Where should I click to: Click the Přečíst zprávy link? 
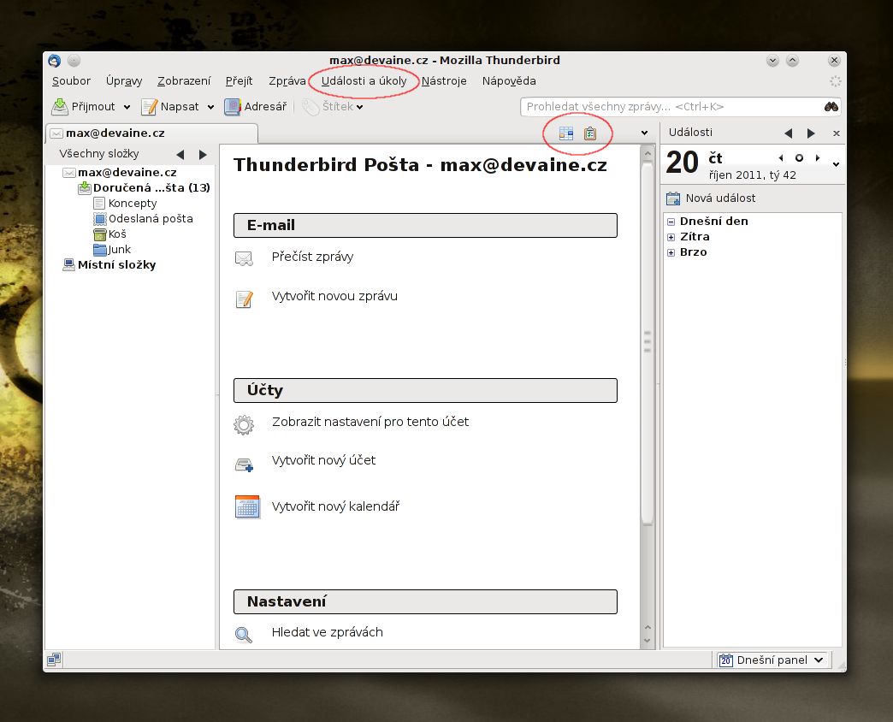(x=313, y=257)
